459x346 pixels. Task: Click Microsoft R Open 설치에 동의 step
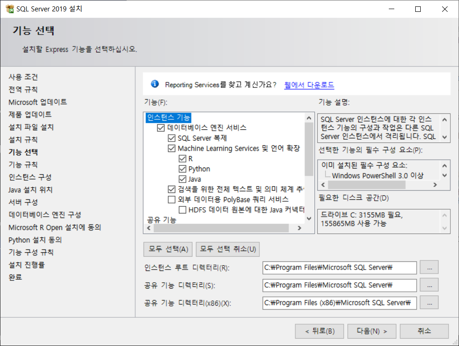tap(55, 228)
